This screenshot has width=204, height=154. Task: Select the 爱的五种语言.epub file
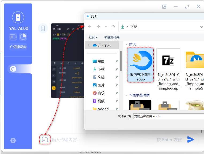[x=140, y=65]
